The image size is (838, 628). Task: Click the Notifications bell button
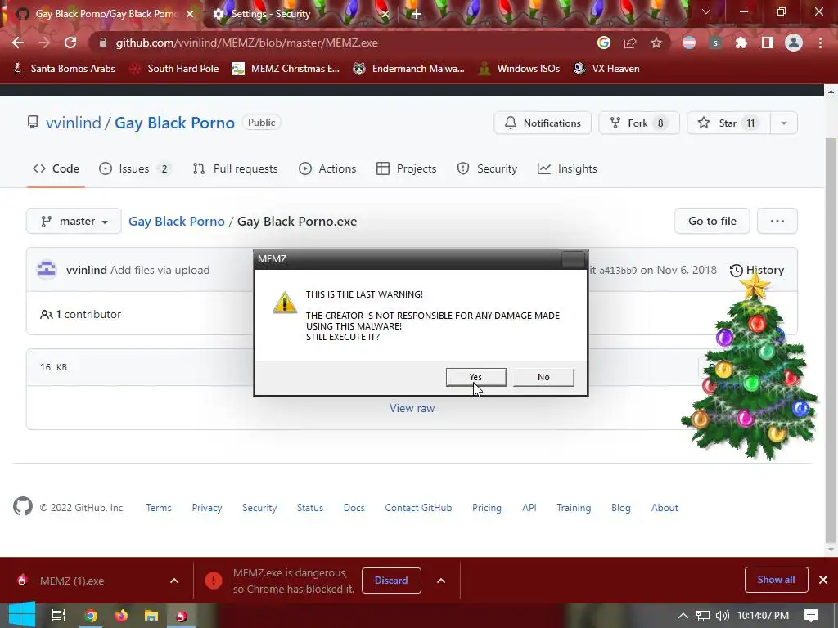543,123
